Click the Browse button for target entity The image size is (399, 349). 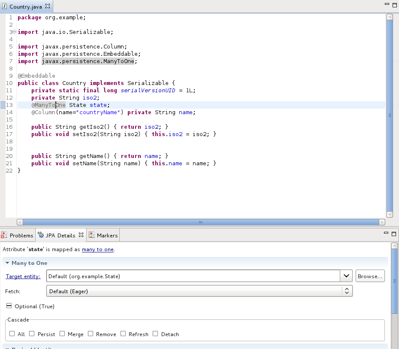pos(369,276)
